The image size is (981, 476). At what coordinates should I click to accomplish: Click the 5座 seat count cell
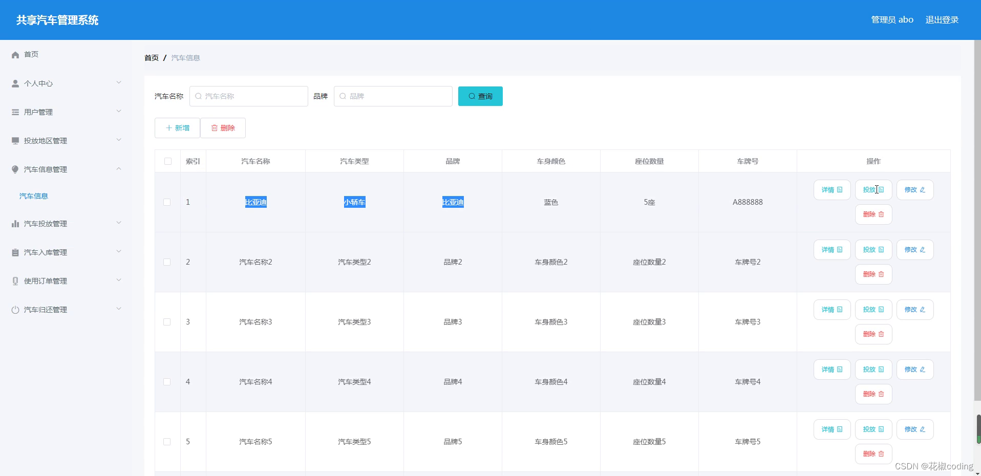649,202
